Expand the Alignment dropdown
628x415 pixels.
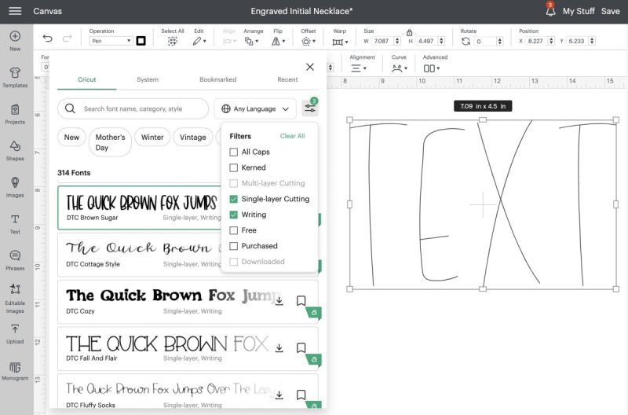(359, 68)
